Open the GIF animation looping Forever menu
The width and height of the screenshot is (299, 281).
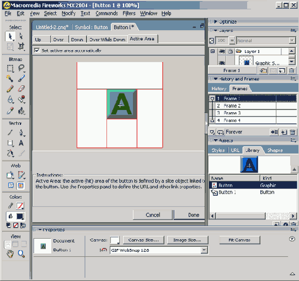coord(221,132)
